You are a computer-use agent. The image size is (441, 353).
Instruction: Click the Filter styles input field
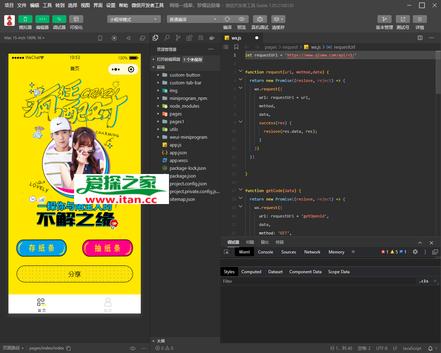[318, 281]
